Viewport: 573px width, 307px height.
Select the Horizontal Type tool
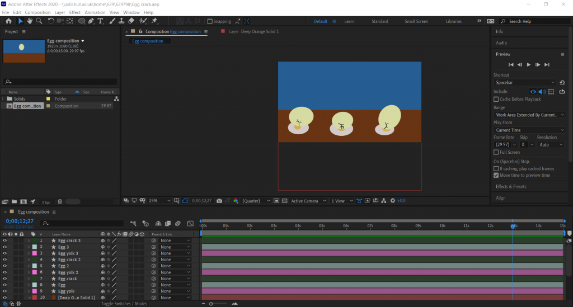[101, 21]
